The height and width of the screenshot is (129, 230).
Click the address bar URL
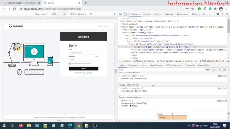[52, 9]
